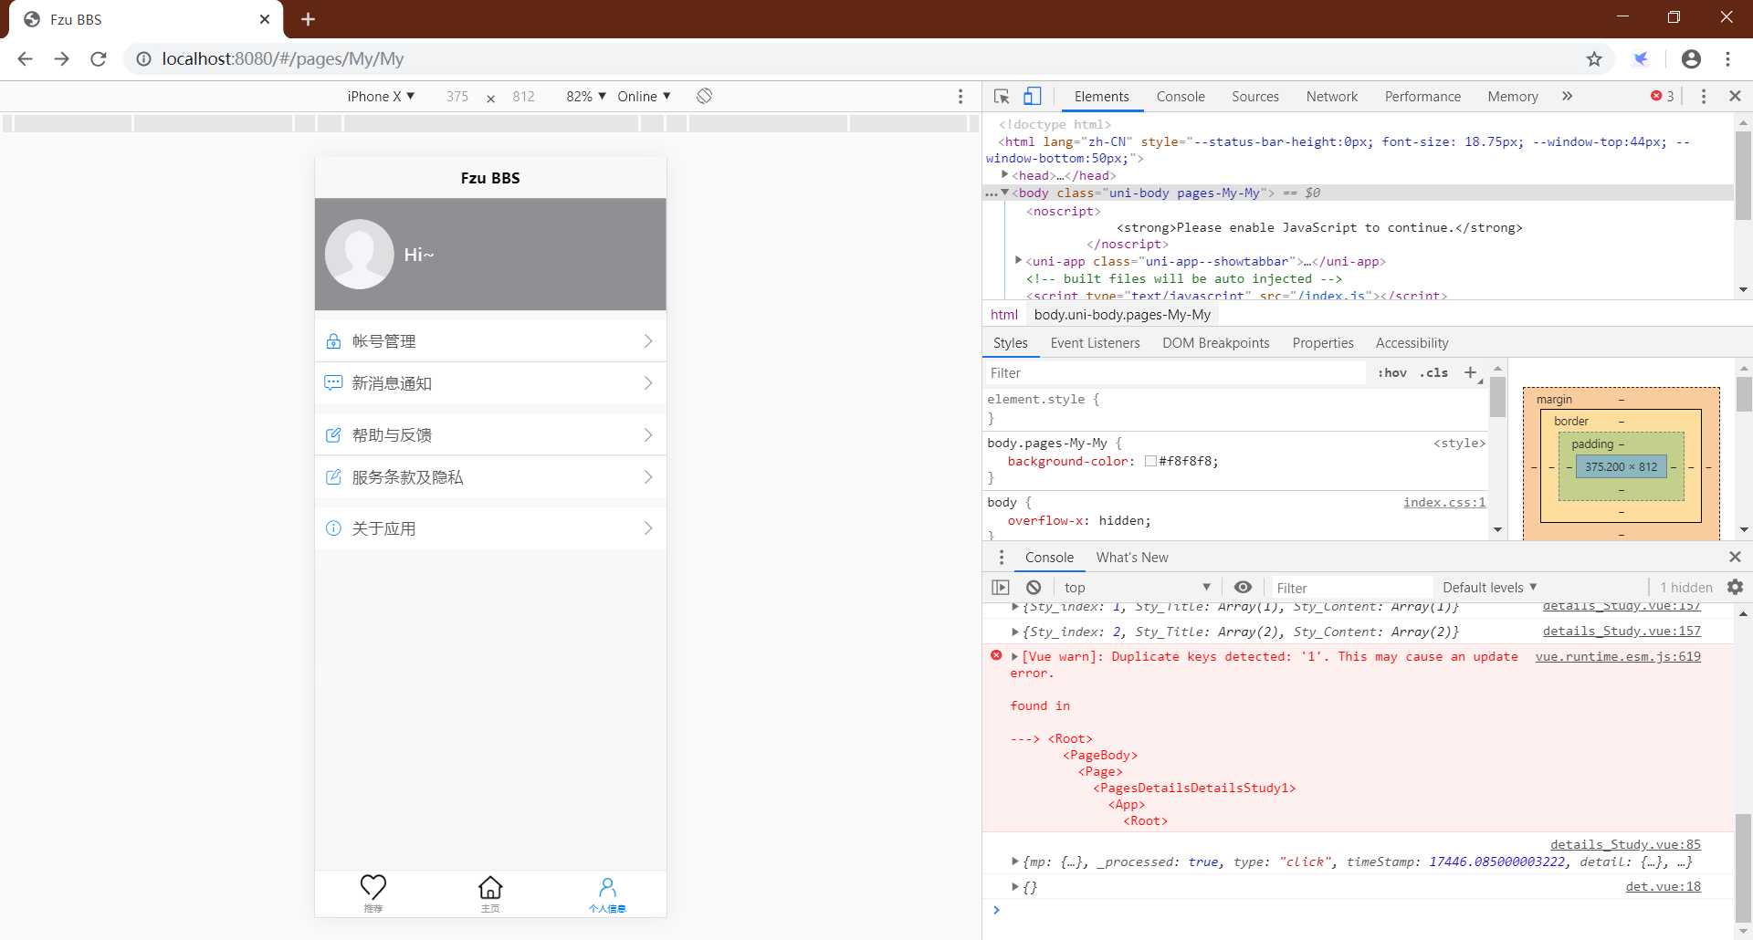
Task: Close the console drawer
Action: point(1736,557)
